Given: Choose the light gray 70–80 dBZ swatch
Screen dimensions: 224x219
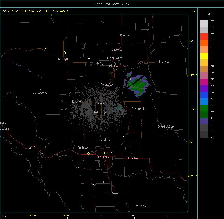Looking at the screenshot, I should [x=204, y=24].
